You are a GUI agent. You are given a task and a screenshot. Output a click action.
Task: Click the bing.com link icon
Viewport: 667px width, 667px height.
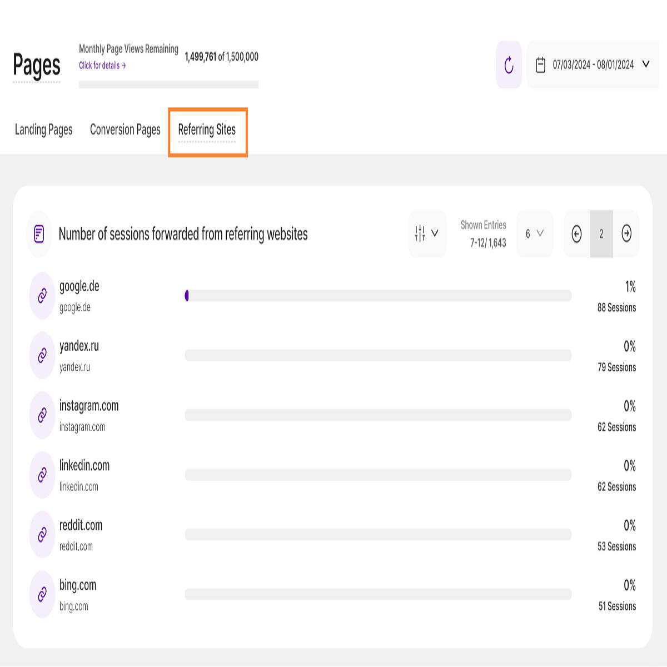[42, 594]
